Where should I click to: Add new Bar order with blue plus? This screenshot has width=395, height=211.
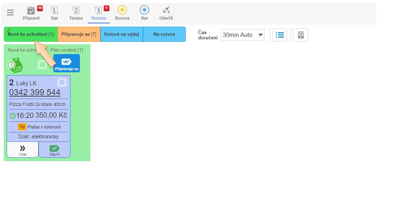[144, 13]
